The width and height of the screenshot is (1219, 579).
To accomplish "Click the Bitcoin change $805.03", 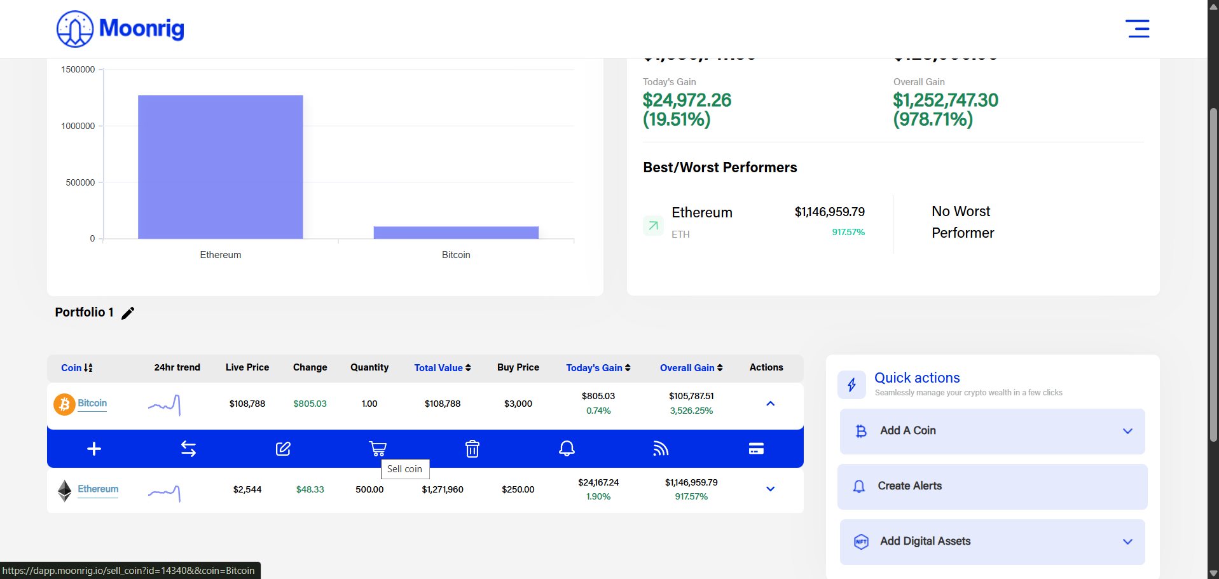I will tap(310, 404).
